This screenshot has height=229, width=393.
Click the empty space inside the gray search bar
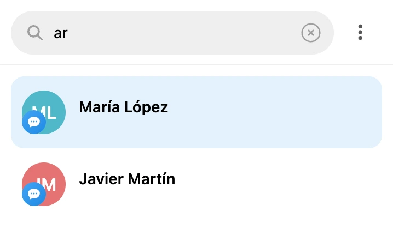click(183, 33)
